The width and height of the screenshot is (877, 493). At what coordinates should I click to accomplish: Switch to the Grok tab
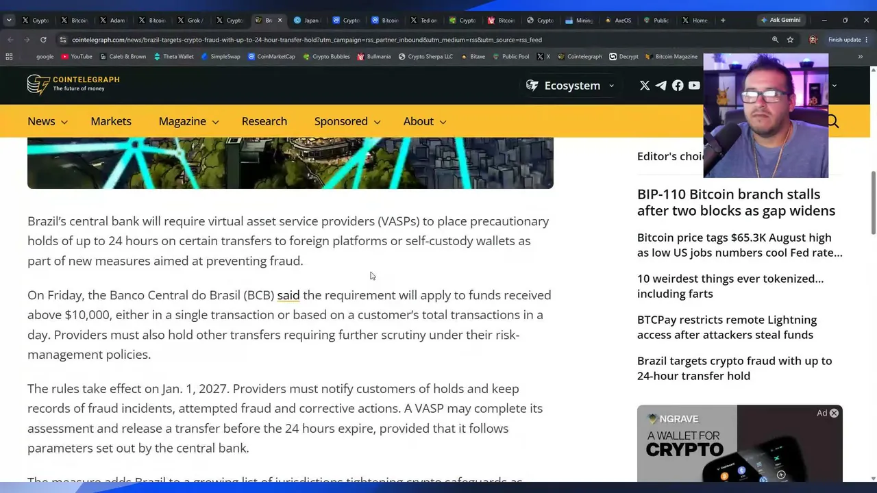(190, 21)
